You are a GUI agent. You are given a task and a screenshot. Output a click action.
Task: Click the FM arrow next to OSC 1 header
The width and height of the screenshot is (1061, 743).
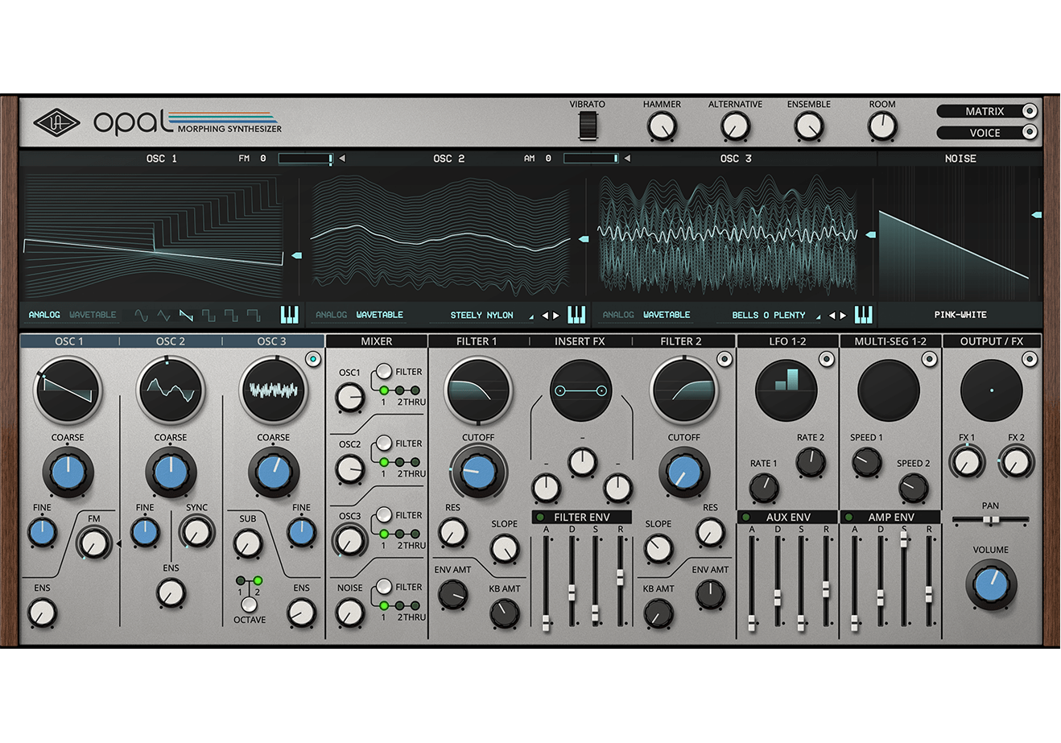click(x=342, y=159)
